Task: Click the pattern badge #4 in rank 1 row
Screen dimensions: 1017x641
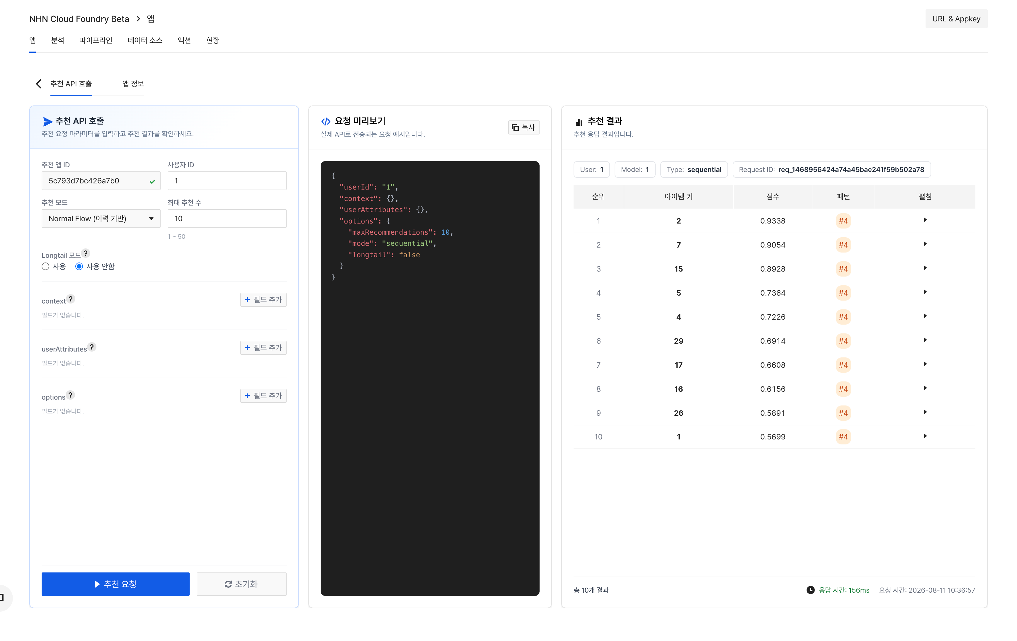Action: pos(843,221)
